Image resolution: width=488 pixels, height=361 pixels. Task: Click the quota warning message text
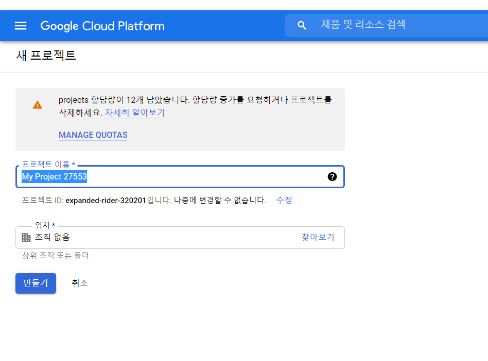click(195, 106)
